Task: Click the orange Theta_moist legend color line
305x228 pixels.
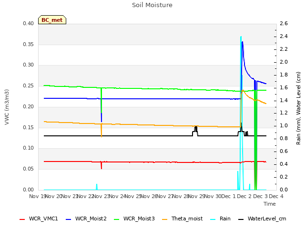Action: [164, 219]
